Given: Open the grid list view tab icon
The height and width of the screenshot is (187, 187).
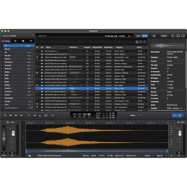Looking at the screenshot, I should [x=15, y=41].
